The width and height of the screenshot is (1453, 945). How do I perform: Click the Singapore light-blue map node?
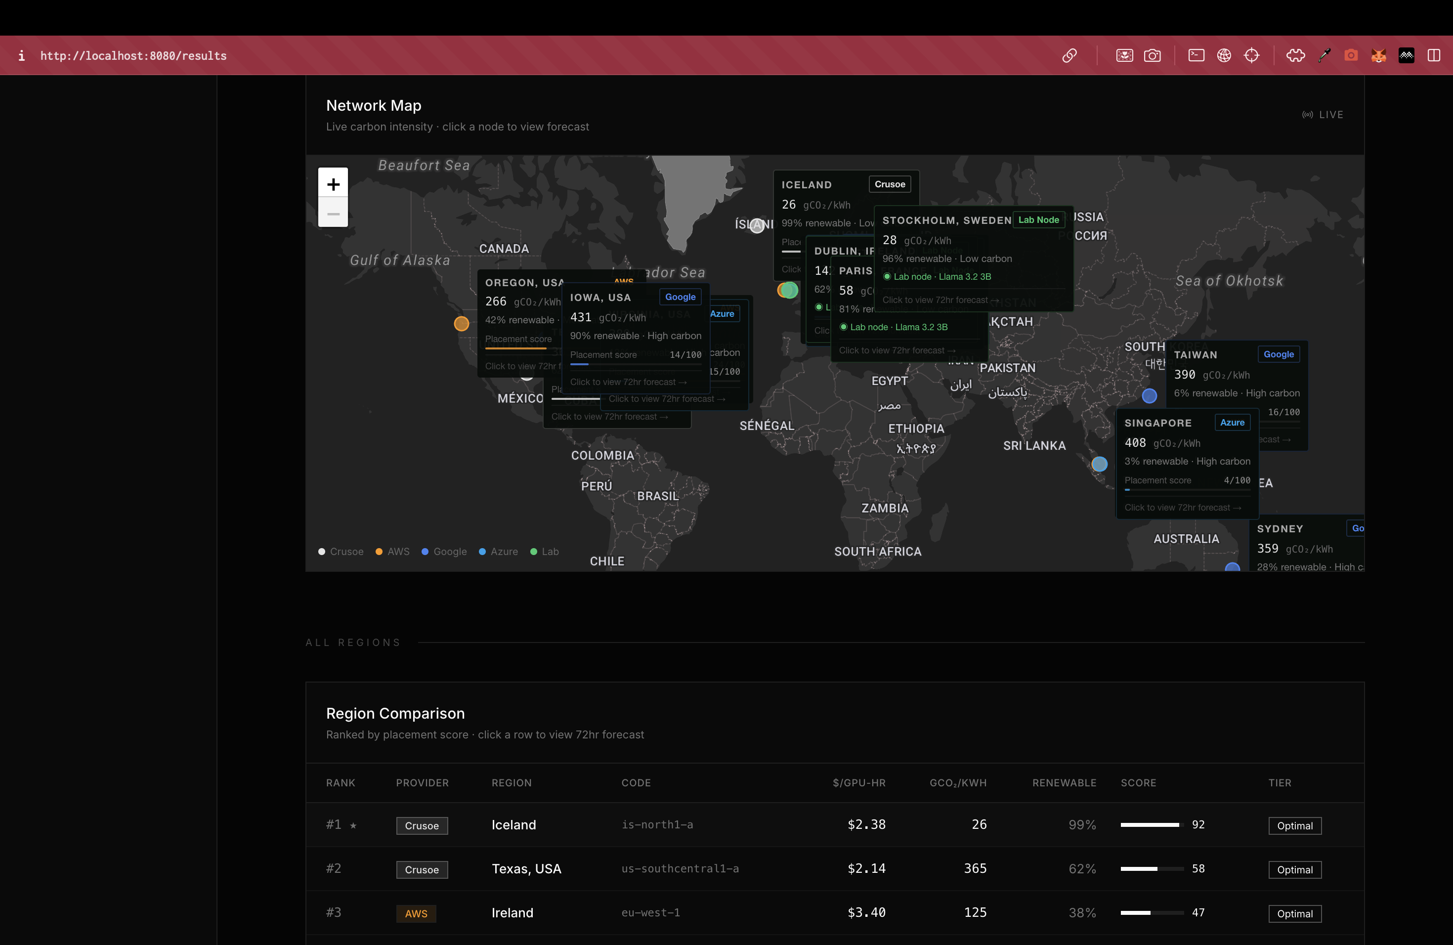tap(1099, 464)
